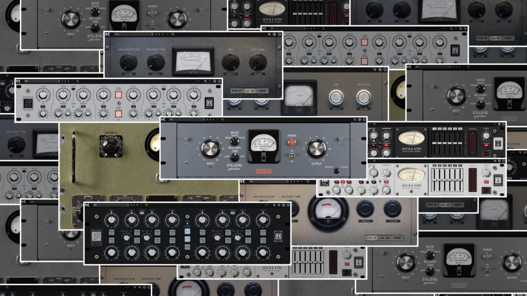Viewport: 527px width, 296px height.
Task: Toggle the Modern/Vintage knob on central Sta-Level
Action: [336, 169]
